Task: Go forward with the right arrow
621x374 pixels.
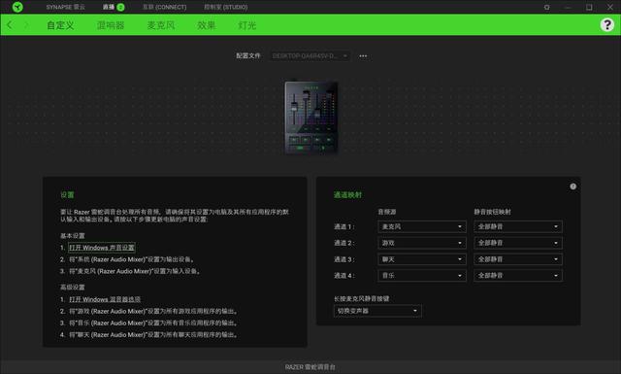Action: tap(26, 25)
